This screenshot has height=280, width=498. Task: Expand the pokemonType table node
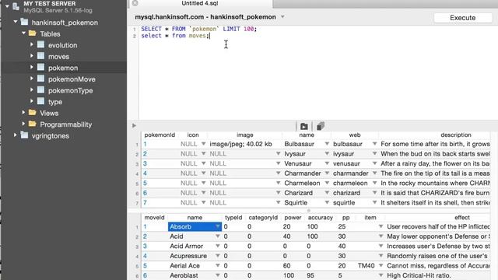(32, 90)
